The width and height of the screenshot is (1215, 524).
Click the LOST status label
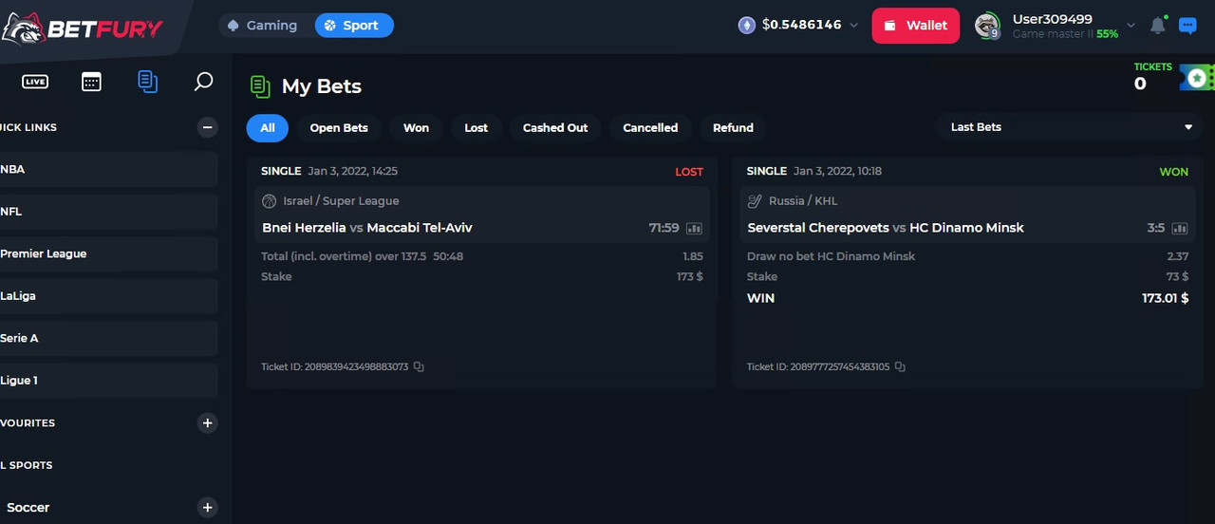tap(689, 172)
